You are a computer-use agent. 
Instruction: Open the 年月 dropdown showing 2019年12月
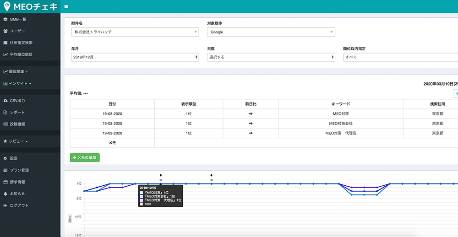tap(135, 57)
